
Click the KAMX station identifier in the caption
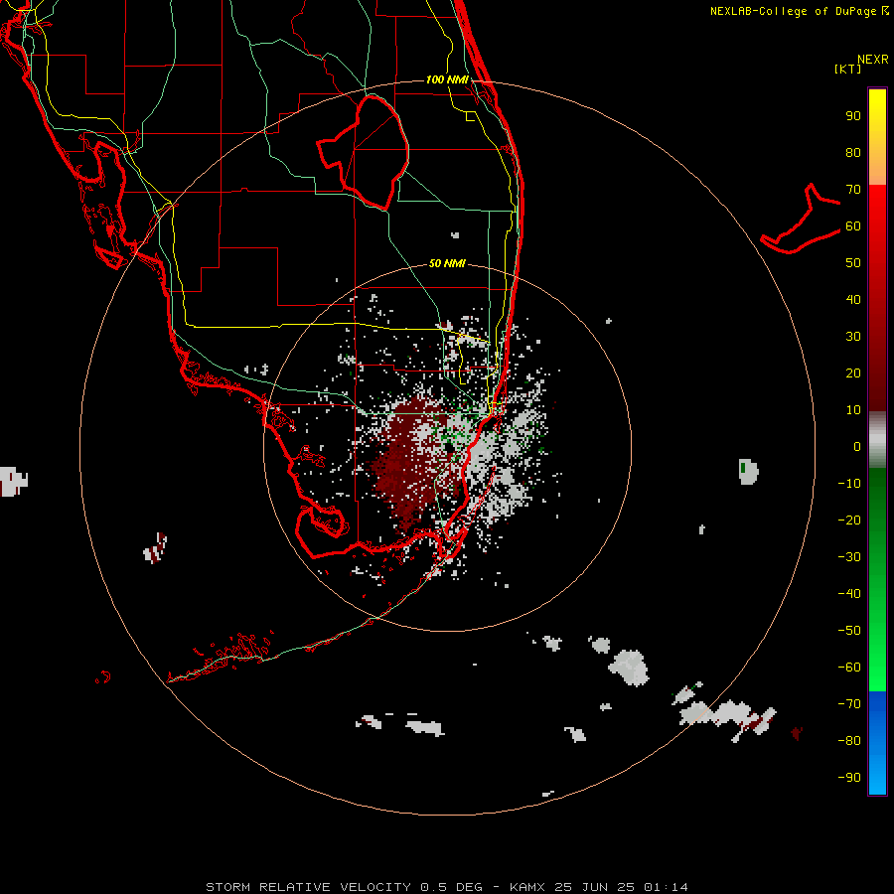pos(527,887)
